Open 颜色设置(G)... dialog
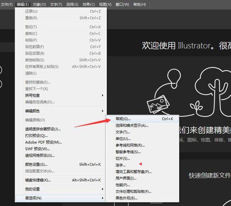Viewport: 231px width, 206px height. (61, 164)
